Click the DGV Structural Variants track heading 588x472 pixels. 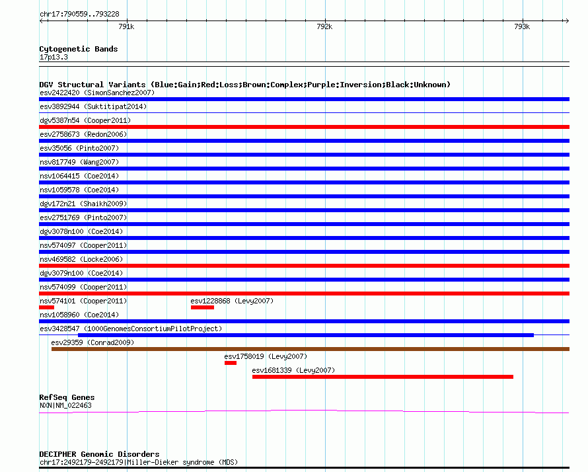click(x=244, y=85)
